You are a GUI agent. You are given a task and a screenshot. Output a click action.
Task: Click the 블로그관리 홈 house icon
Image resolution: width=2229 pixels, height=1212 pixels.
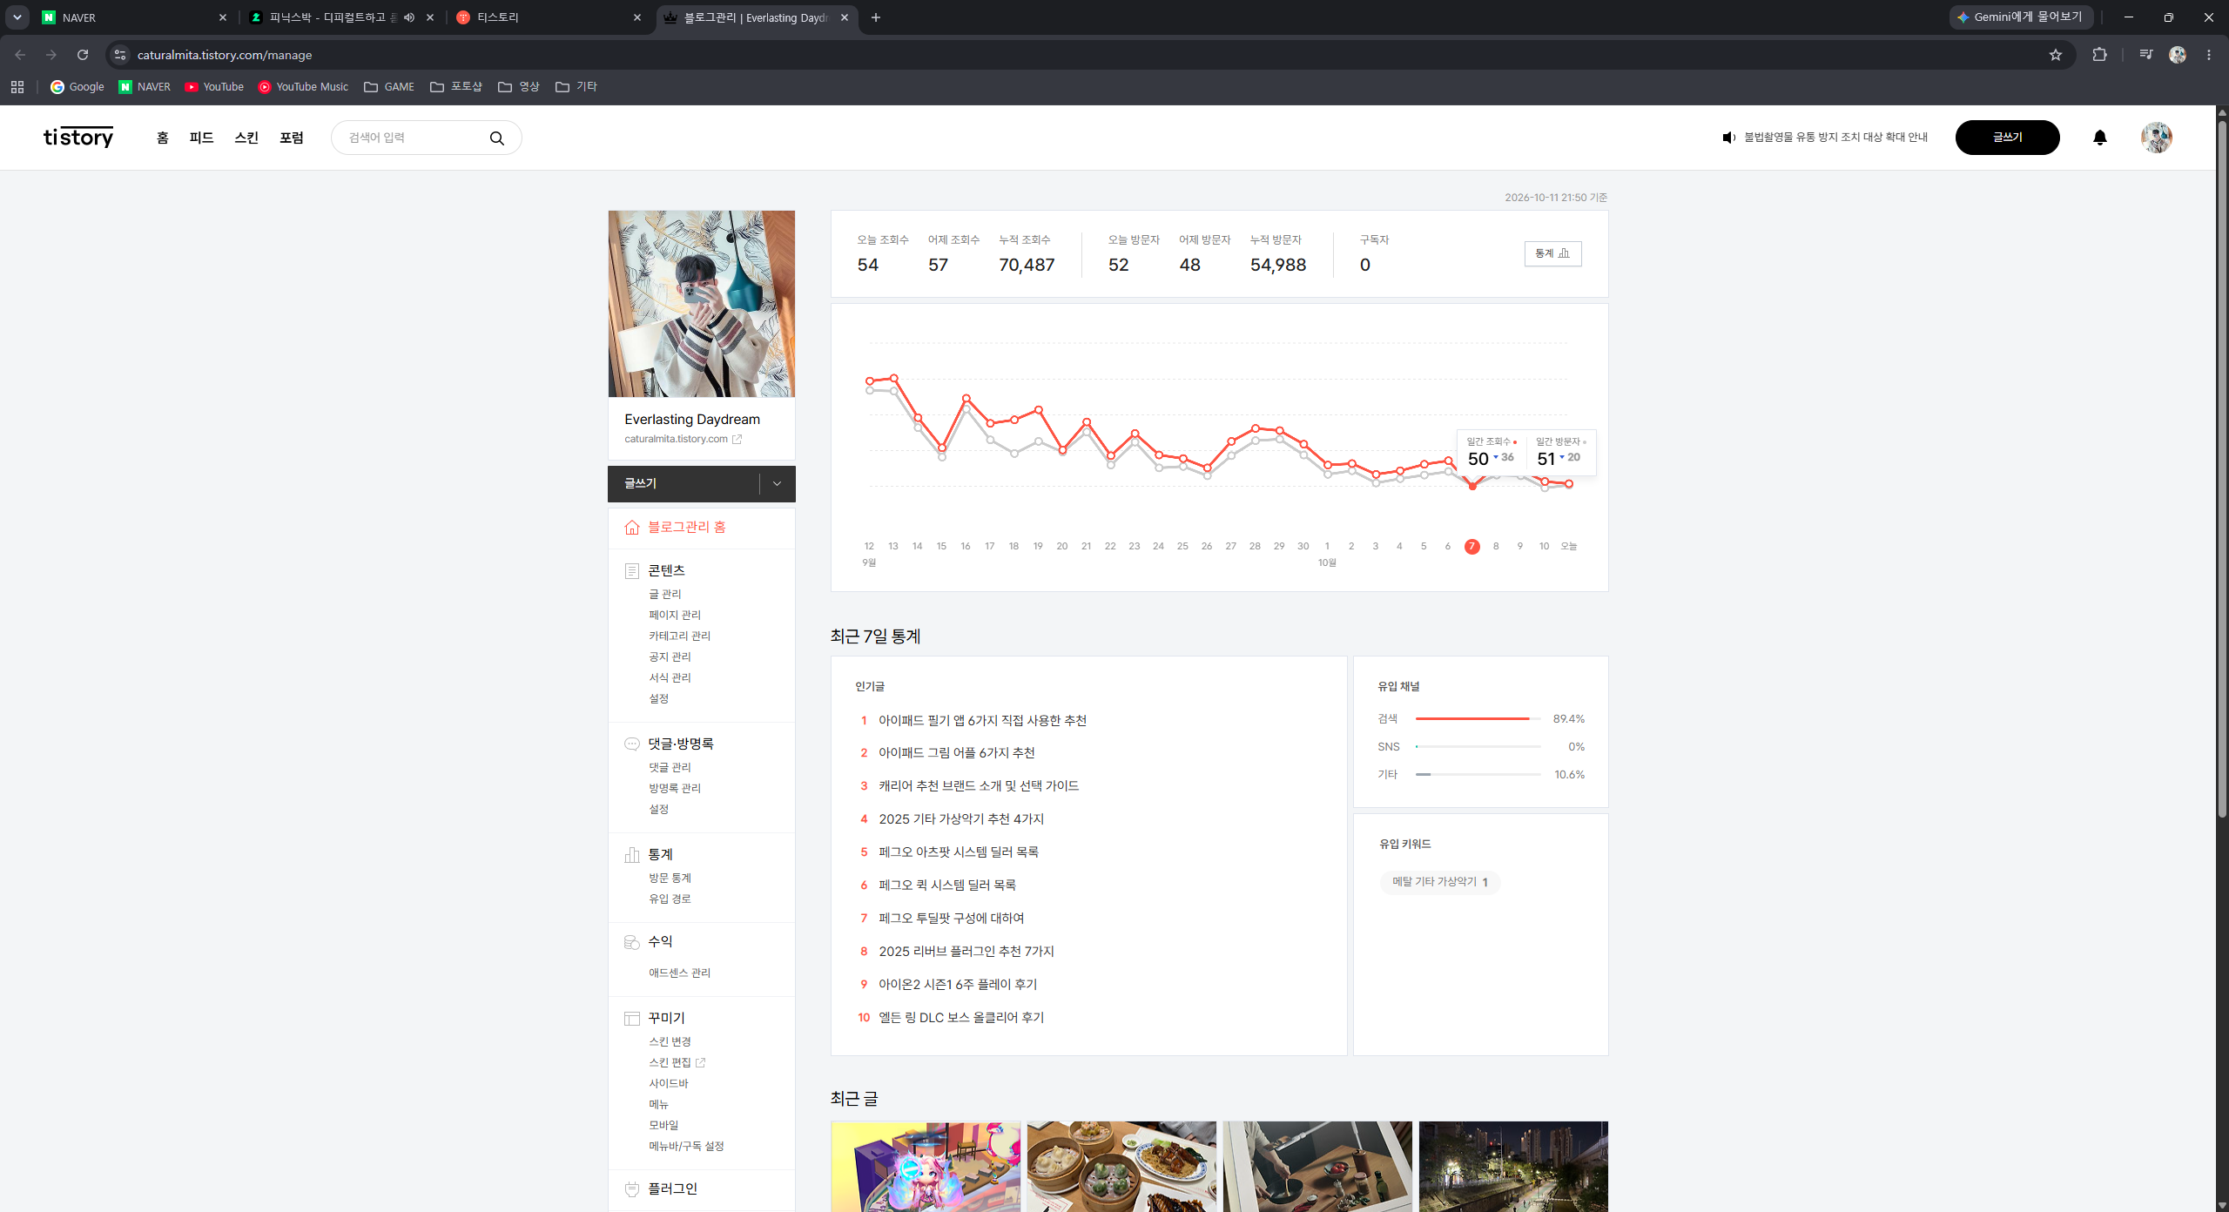[x=632, y=528]
